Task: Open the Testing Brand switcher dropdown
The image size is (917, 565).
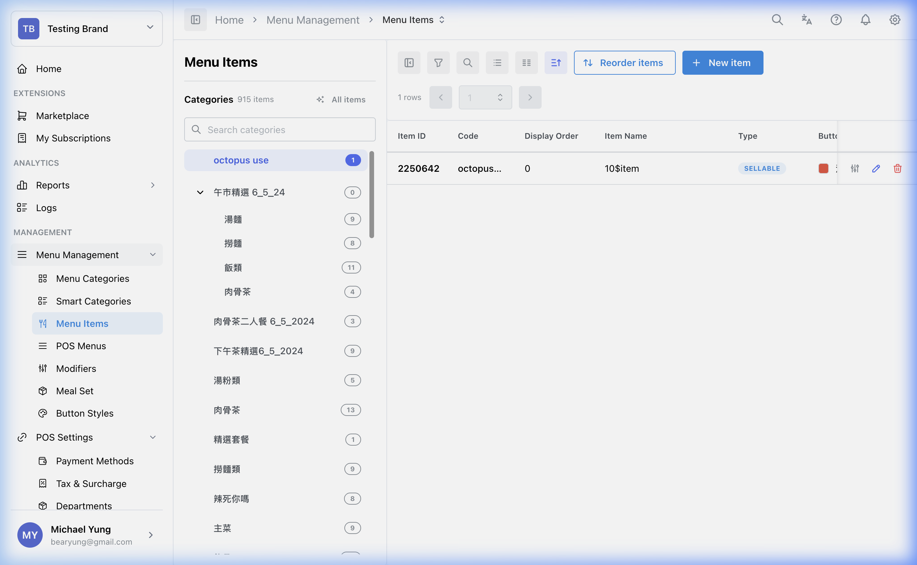Action: click(87, 29)
